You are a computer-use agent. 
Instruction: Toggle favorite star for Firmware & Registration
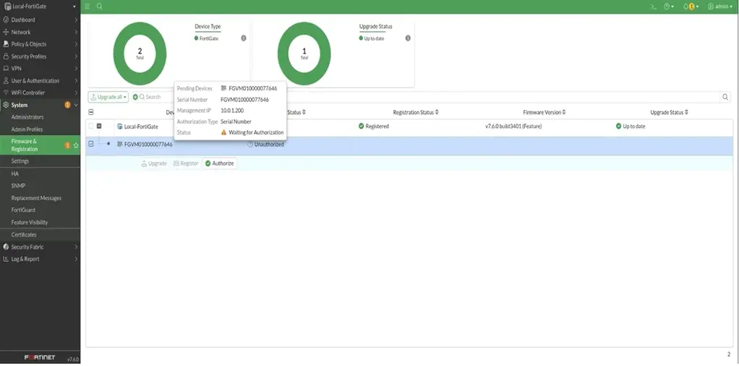(x=76, y=145)
